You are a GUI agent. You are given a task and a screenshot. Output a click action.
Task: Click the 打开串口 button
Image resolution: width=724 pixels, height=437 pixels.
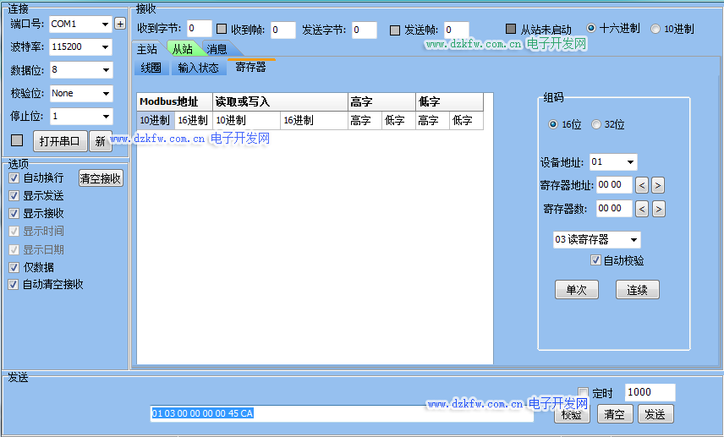[59, 141]
